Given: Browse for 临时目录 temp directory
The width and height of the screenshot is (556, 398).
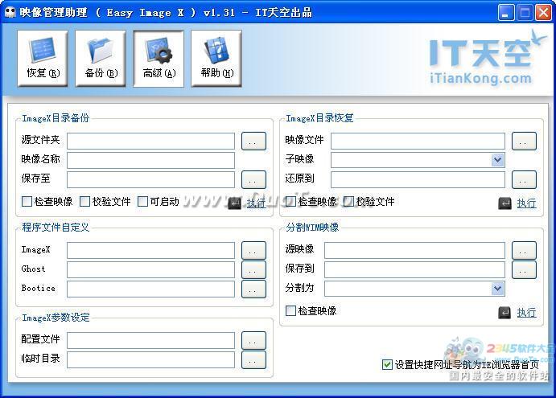Looking at the screenshot, I should tap(253, 359).
